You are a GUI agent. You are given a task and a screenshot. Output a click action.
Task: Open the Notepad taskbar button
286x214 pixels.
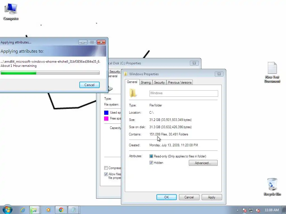73,210
